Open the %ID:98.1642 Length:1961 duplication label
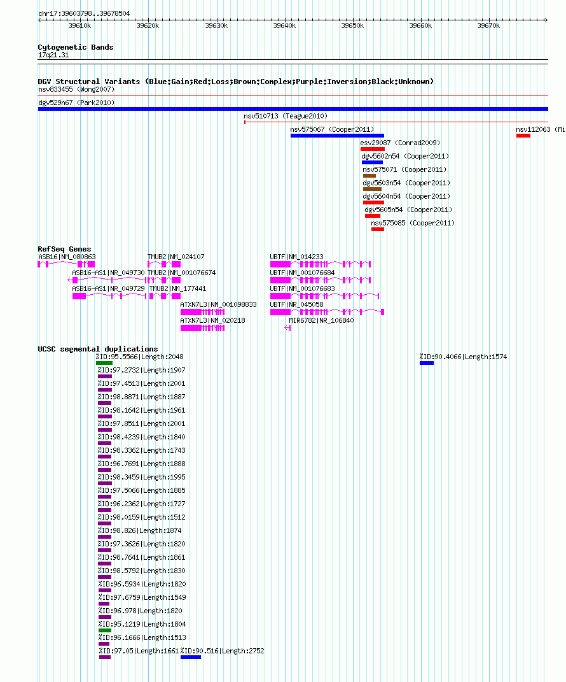The height and width of the screenshot is (682, 566). point(142,411)
